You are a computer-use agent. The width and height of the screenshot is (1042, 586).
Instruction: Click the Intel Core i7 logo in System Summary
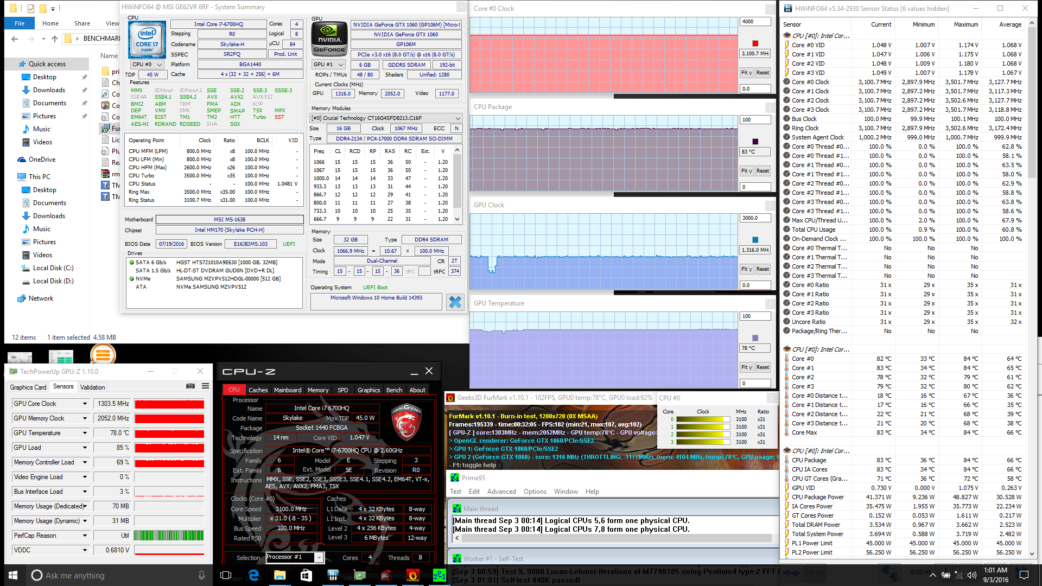coord(147,41)
